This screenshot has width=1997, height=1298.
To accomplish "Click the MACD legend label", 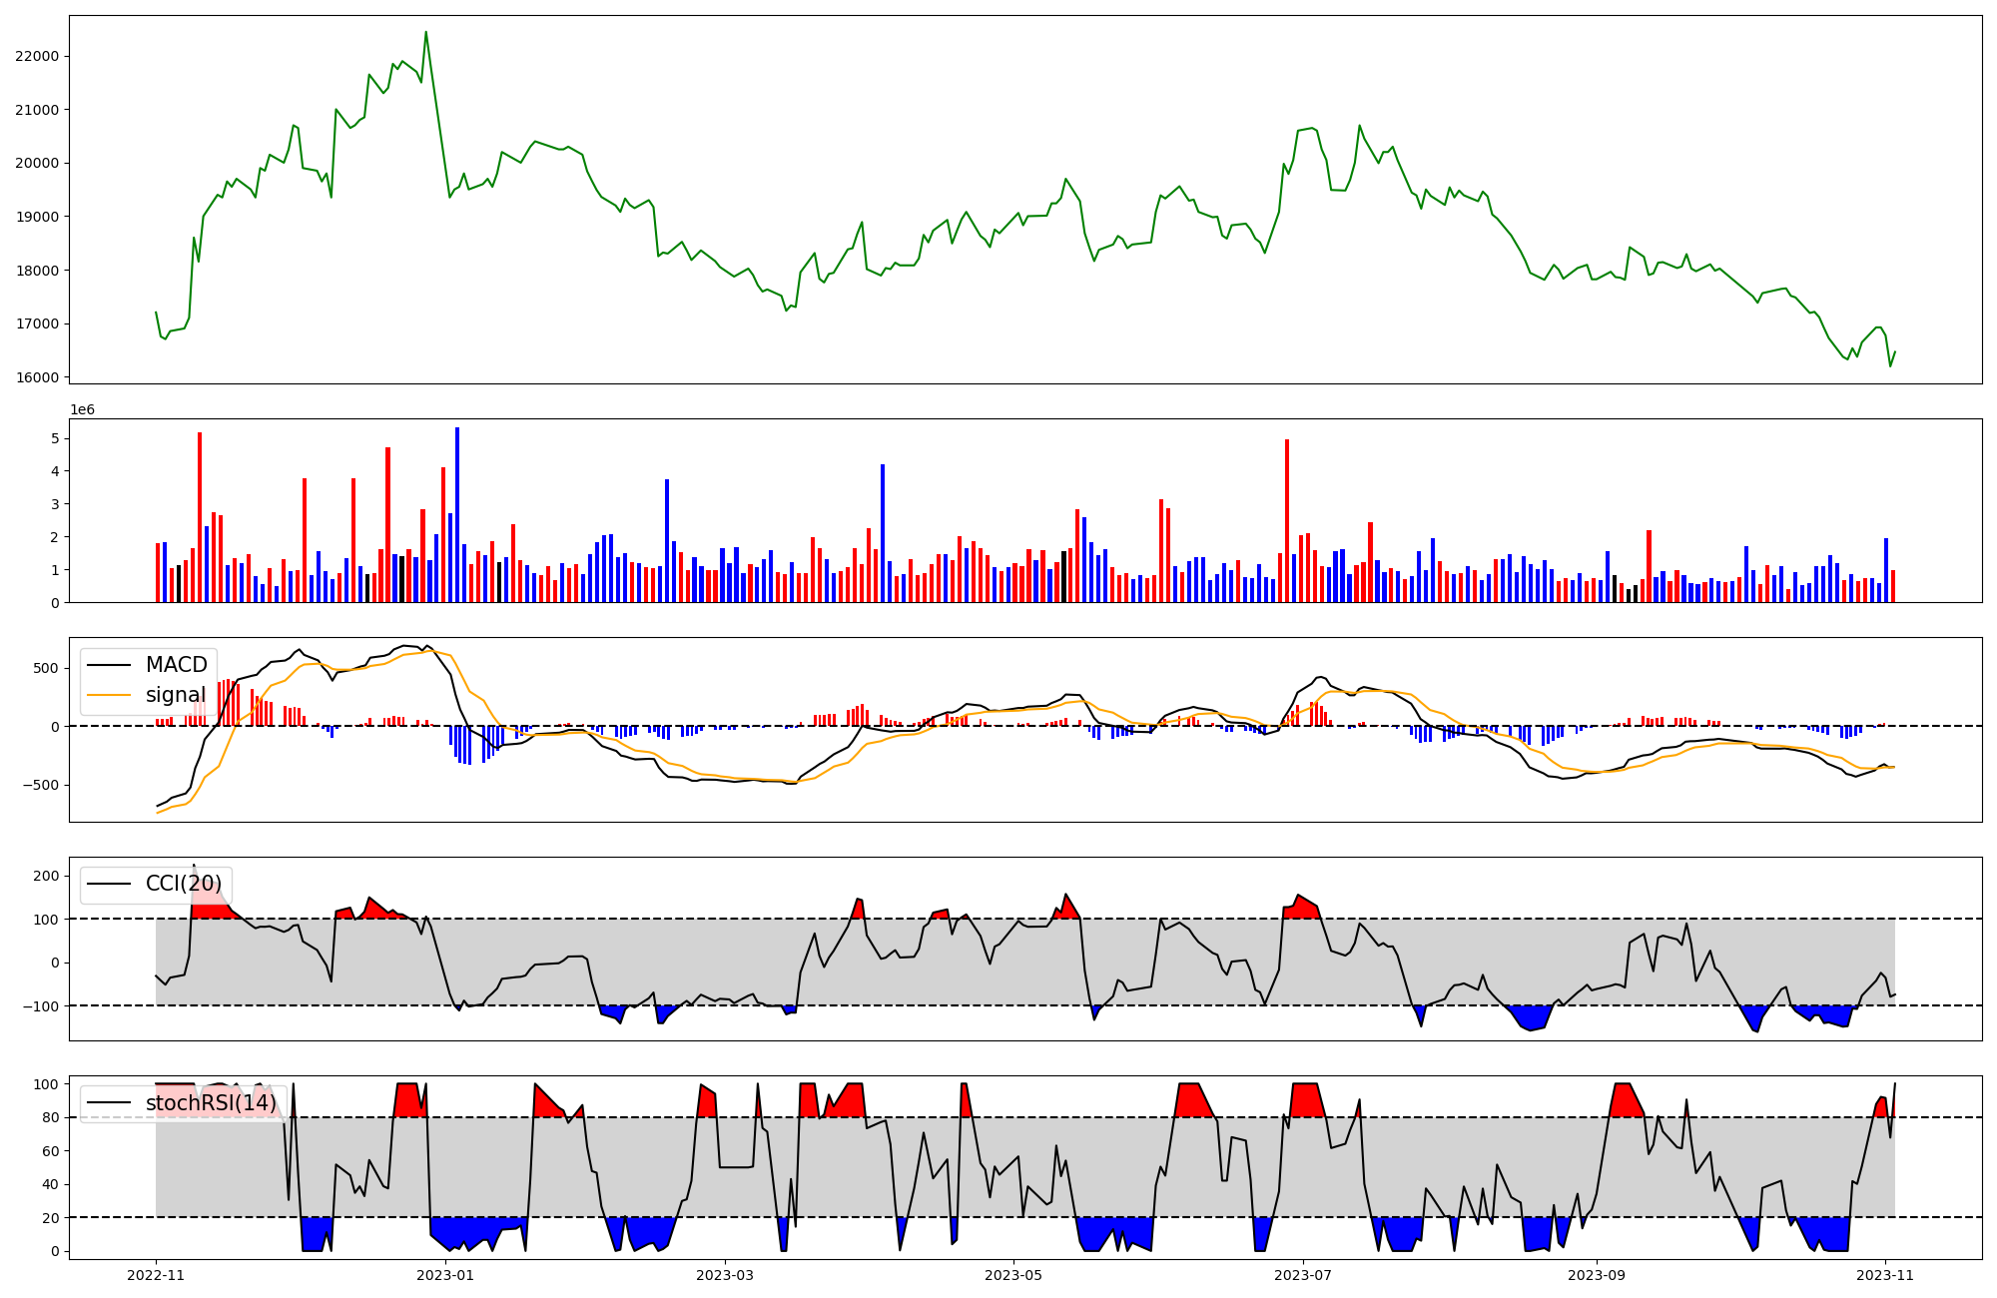I will coord(176,665).
